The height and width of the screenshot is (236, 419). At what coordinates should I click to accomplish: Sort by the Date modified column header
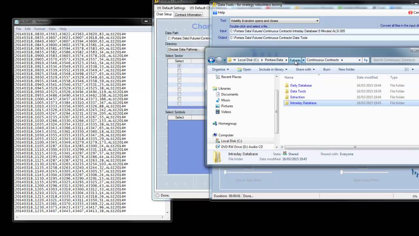367,77
